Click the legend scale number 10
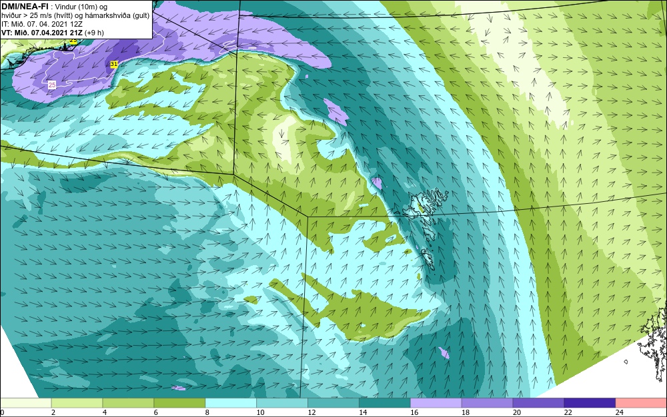This screenshot has height=417, width=667. click(260, 412)
